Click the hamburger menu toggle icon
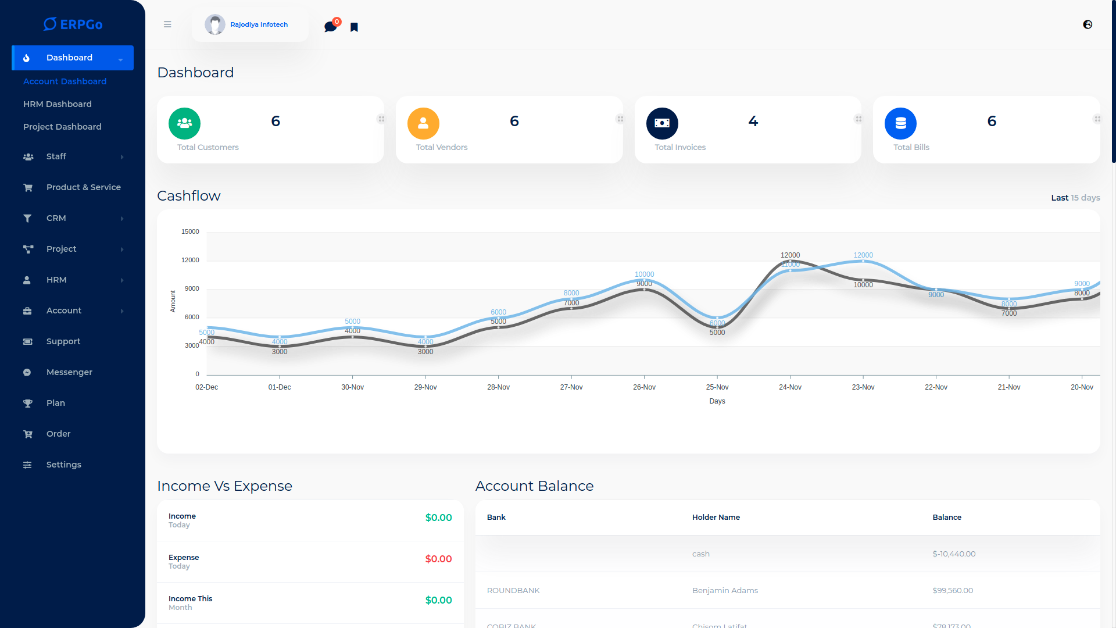The image size is (1116, 628). (x=167, y=24)
